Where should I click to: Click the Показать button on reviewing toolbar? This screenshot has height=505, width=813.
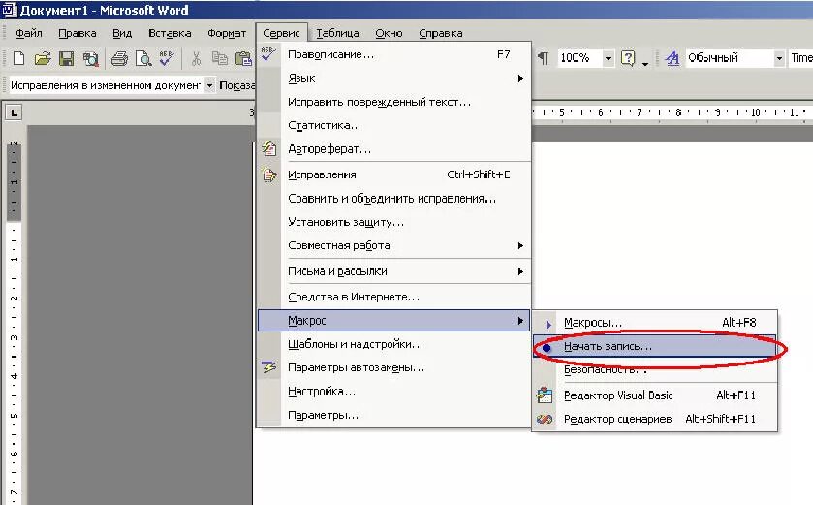(x=237, y=85)
